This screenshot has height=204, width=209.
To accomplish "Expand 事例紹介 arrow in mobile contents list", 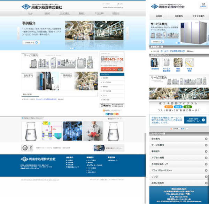I will (206, 152).
